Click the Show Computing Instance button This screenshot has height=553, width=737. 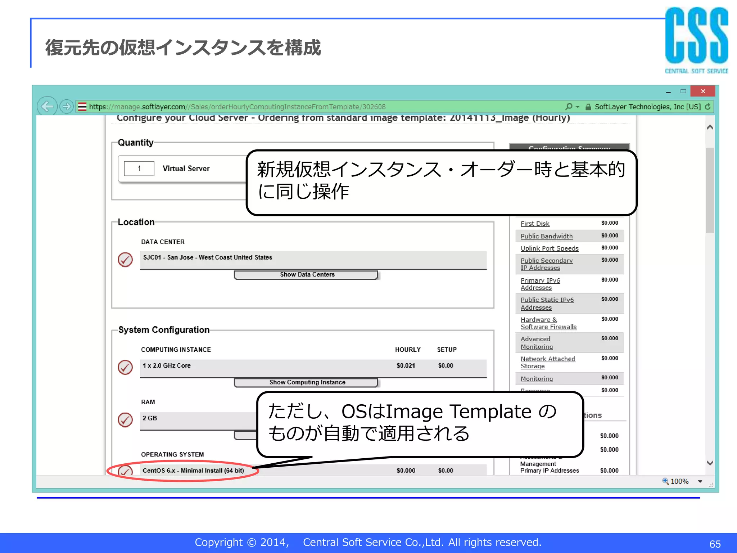click(306, 382)
